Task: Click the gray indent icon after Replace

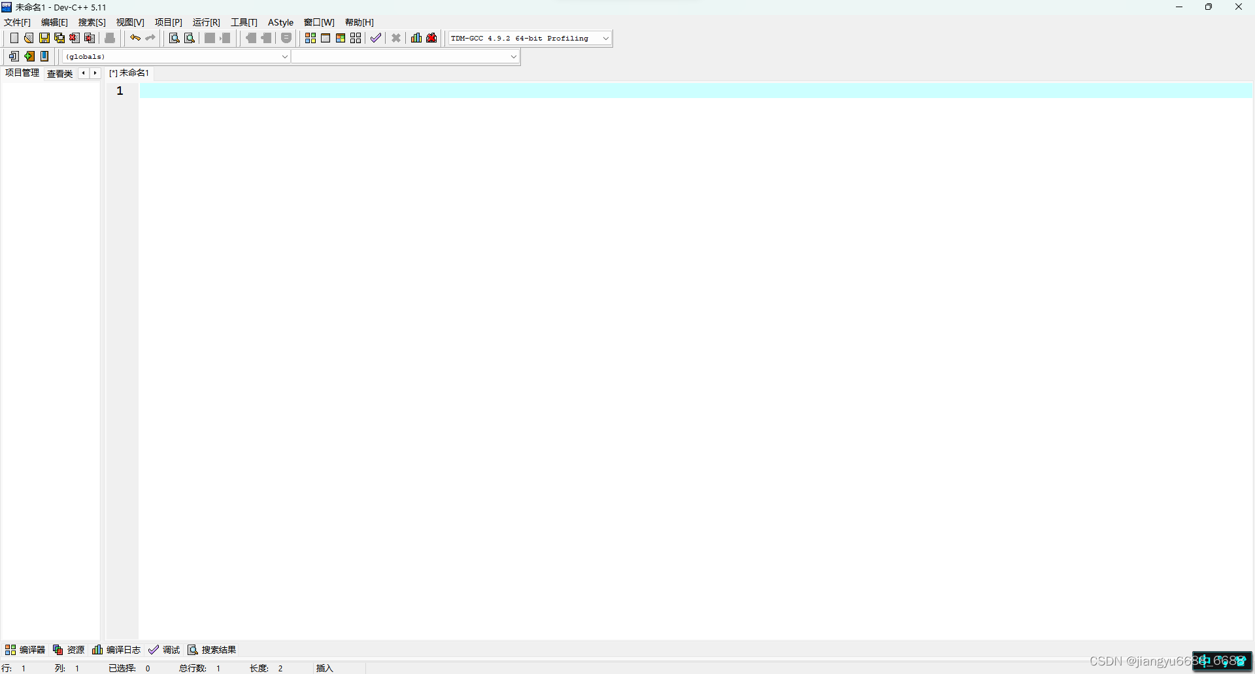Action: point(210,38)
